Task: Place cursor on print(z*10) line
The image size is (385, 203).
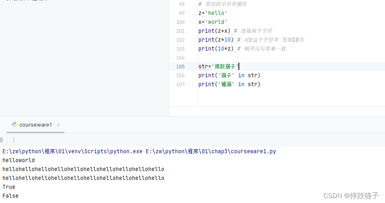Action: click(216, 40)
